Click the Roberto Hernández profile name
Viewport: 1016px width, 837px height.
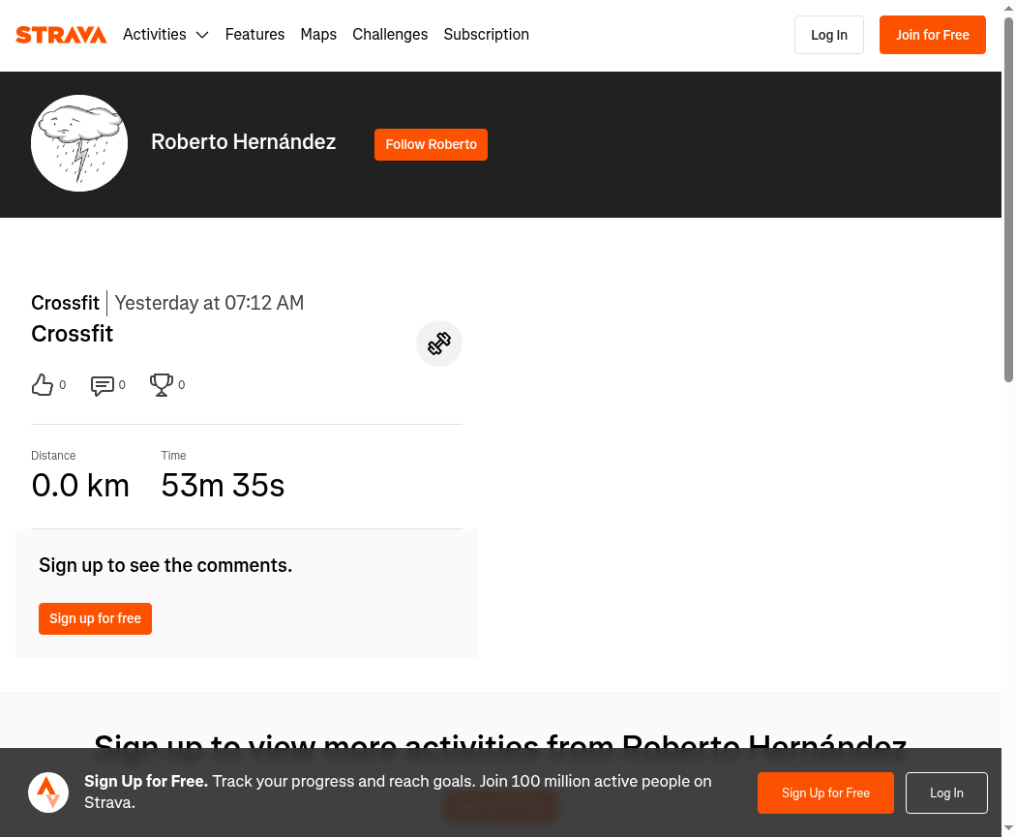pyautogui.click(x=244, y=142)
